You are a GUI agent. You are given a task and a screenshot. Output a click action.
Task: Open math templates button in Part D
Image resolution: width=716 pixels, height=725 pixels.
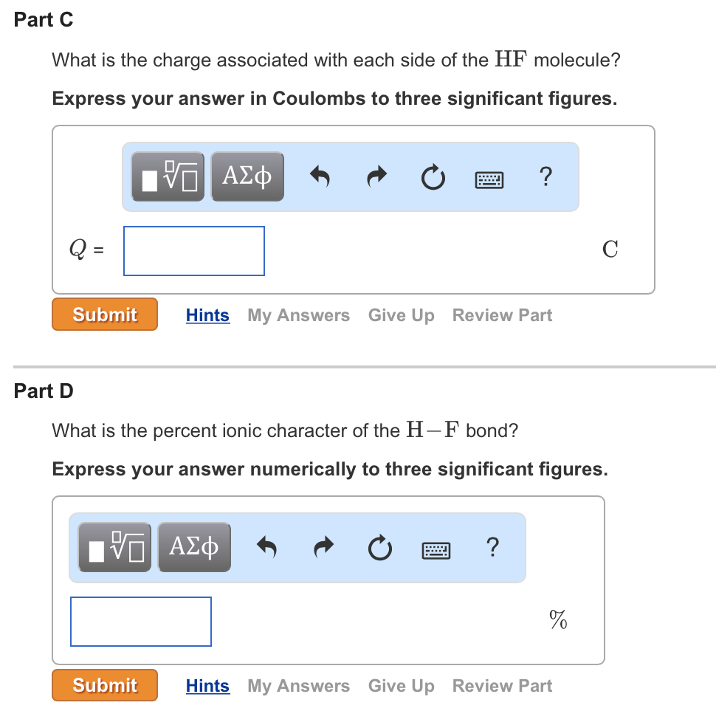(114, 548)
